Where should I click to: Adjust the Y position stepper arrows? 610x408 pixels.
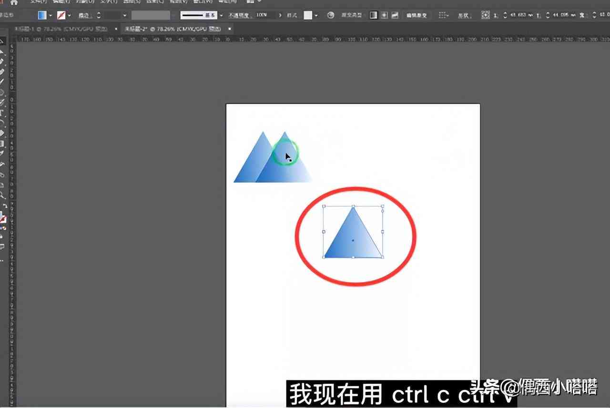548,15
